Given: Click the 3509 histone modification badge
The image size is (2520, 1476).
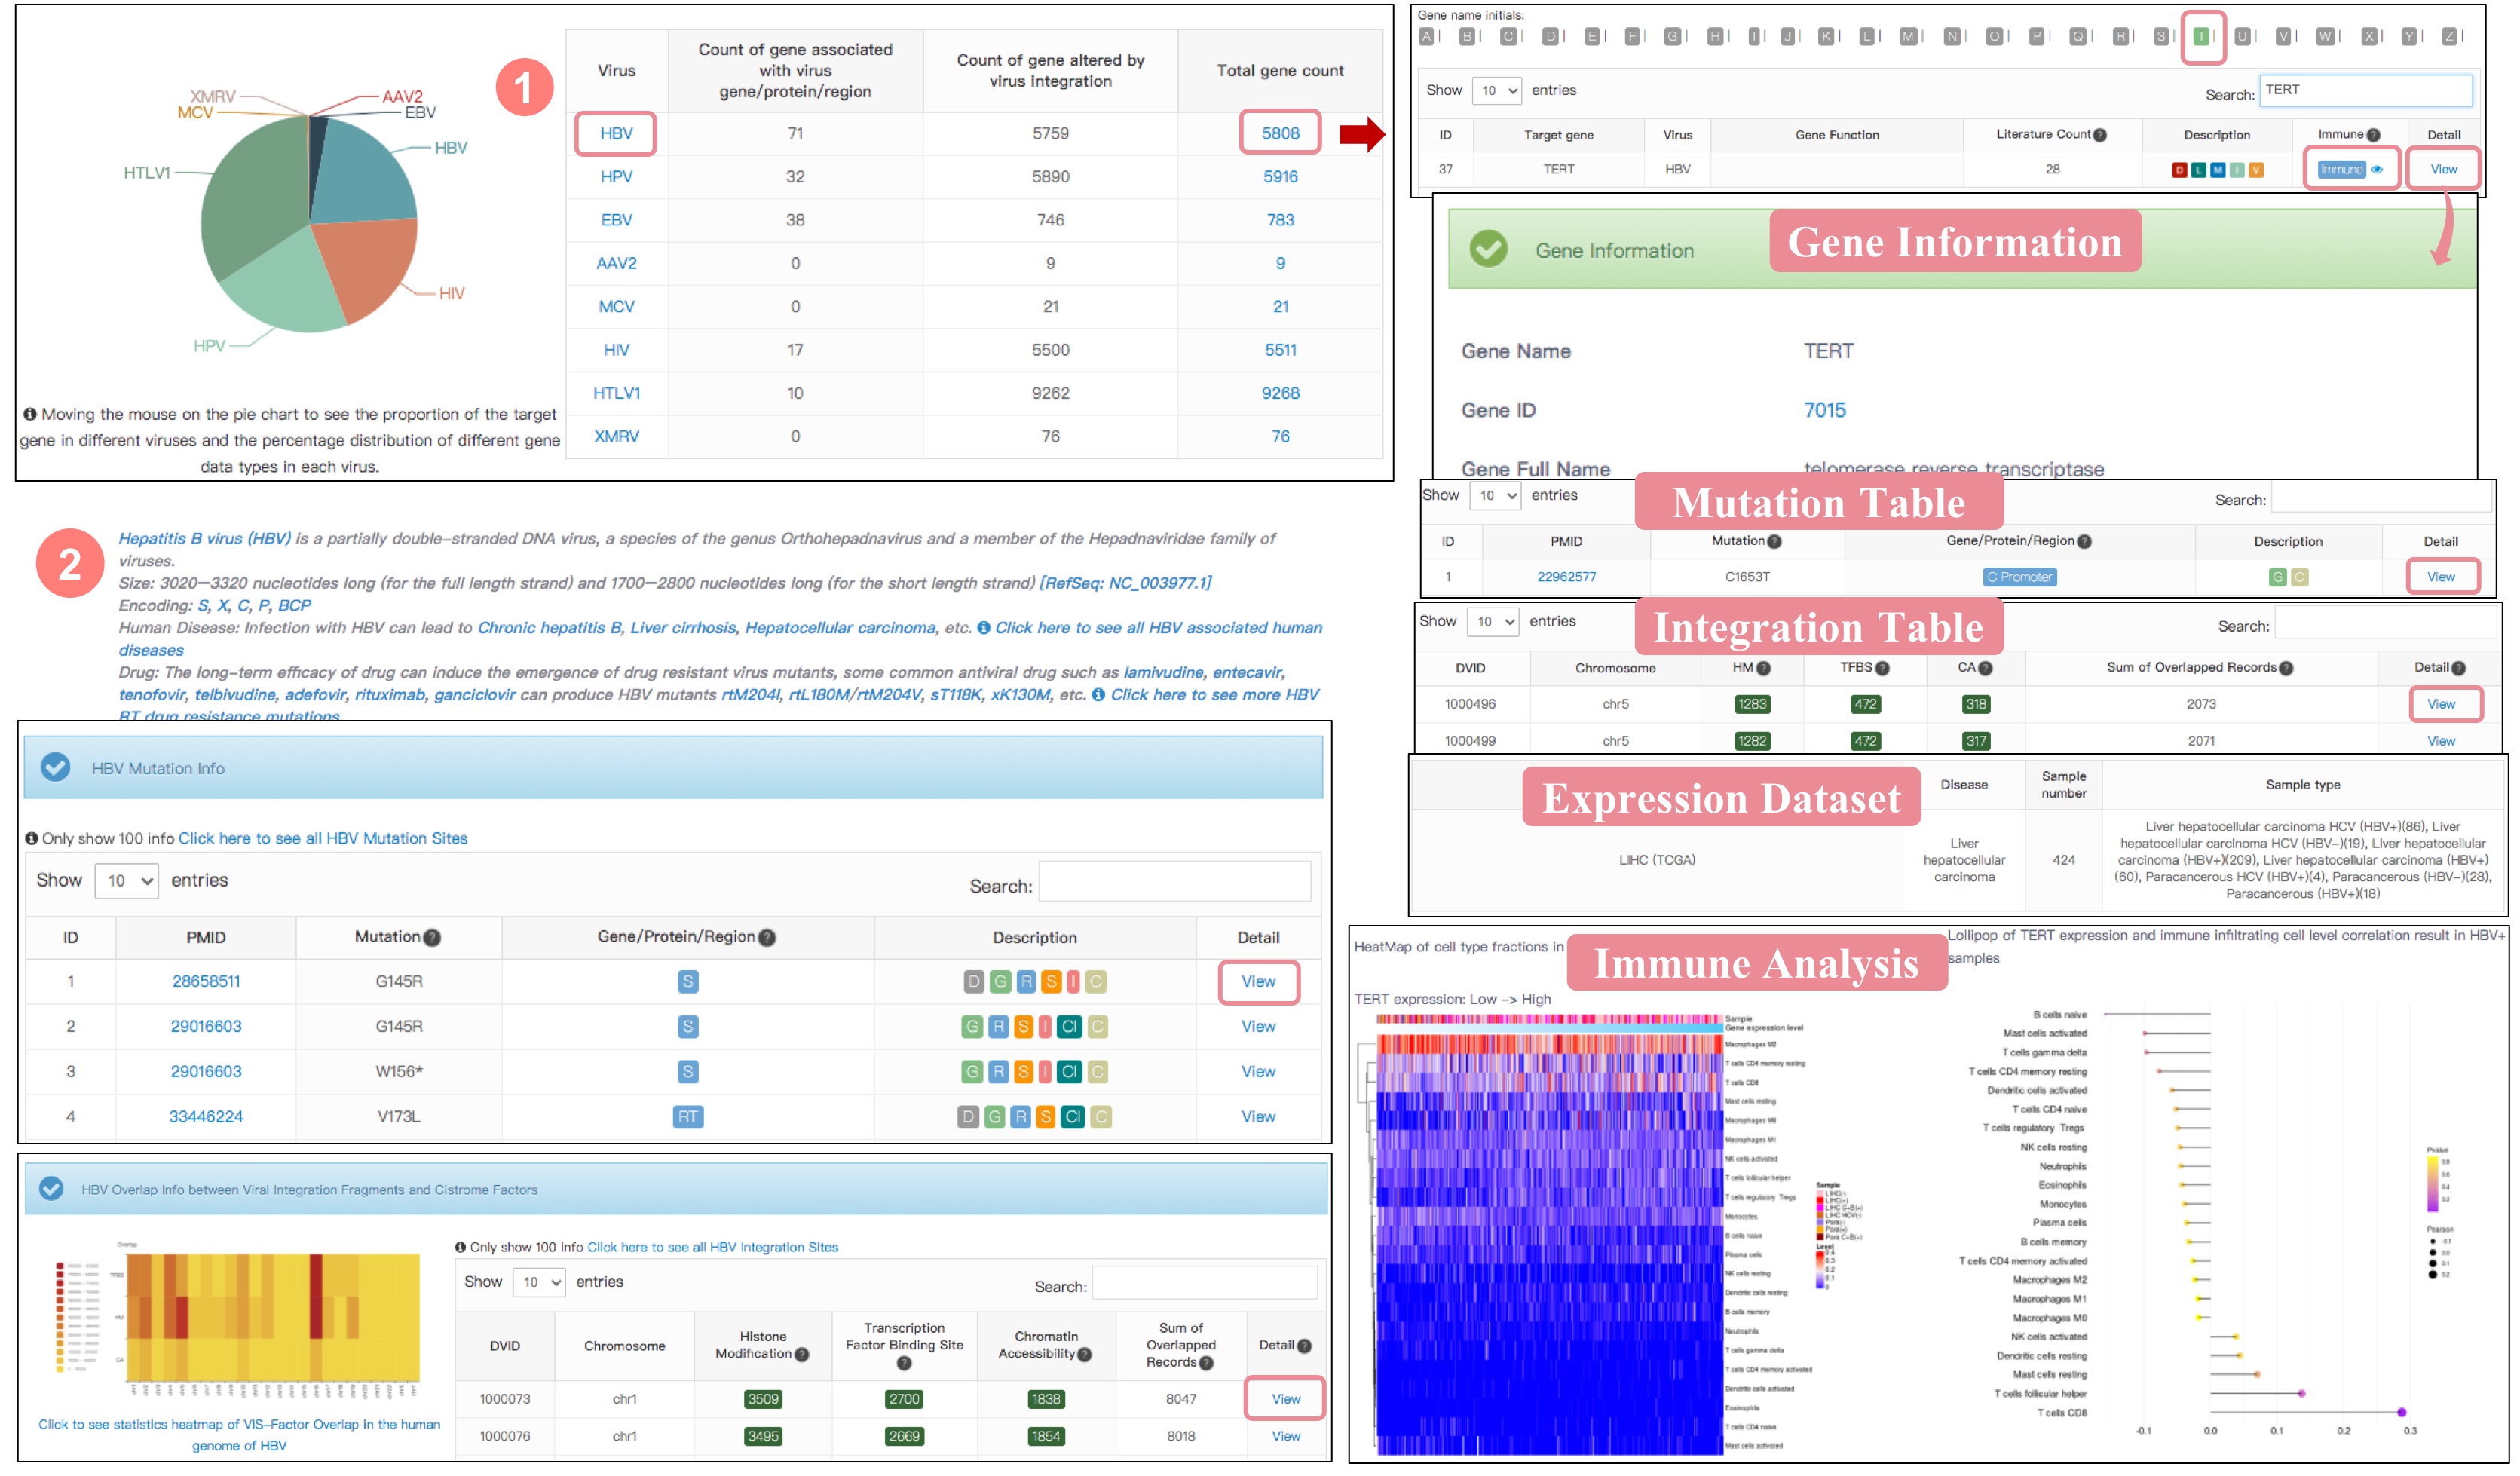Looking at the screenshot, I should pyautogui.click(x=763, y=1399).
